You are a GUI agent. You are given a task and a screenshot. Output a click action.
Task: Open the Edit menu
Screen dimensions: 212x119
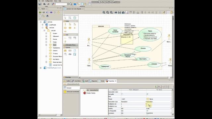click(x=43, y=1)
